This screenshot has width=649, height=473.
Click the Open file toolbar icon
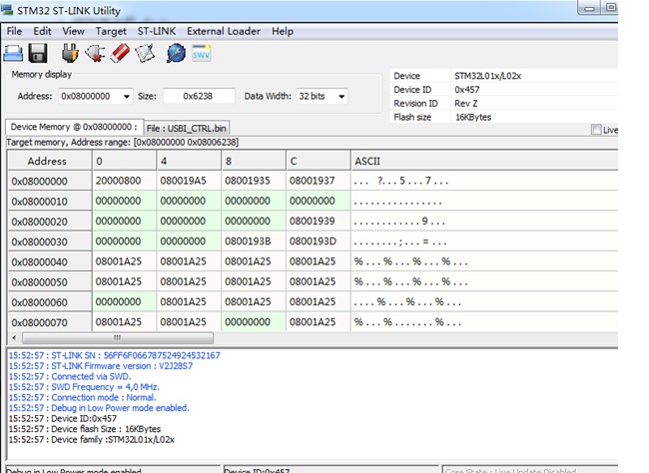tap(13, 54)
